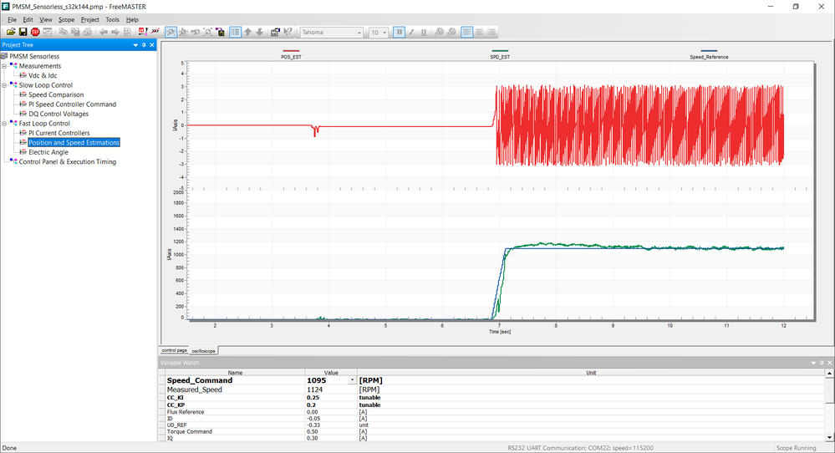Open Variable Watch panel dropdown arrow
The height and width of the screenshot is (453, 835).
(813, 363)
